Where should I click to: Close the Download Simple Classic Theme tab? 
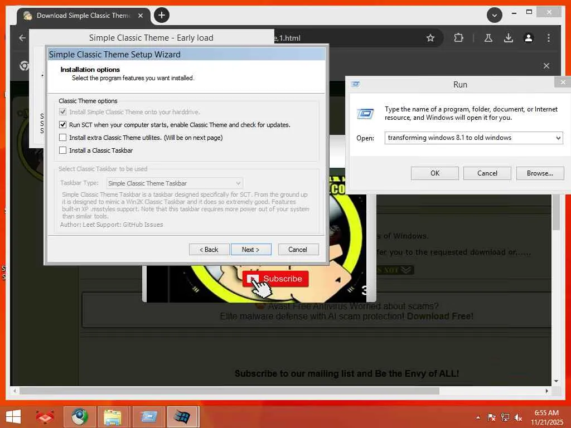click(x=141, y=16)
